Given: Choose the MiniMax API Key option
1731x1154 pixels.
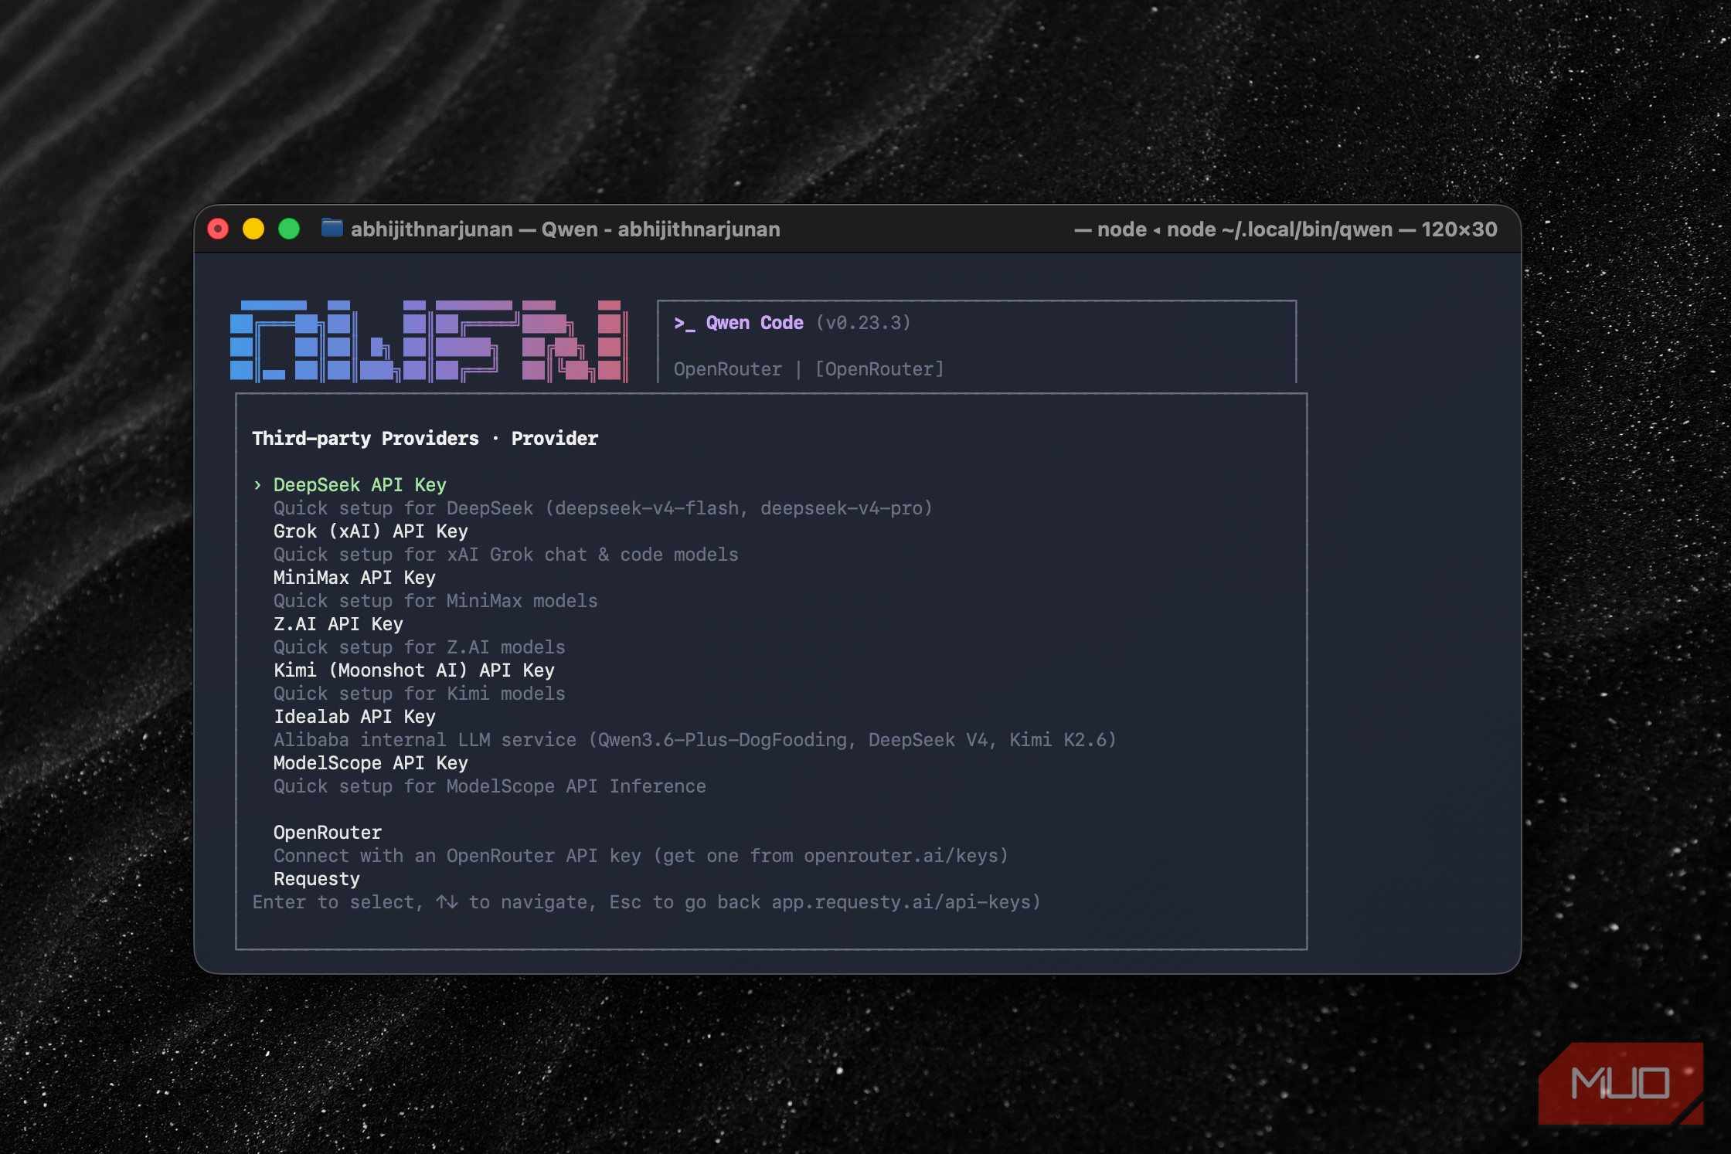Looking at the screenshot, I should pos(354,578).
